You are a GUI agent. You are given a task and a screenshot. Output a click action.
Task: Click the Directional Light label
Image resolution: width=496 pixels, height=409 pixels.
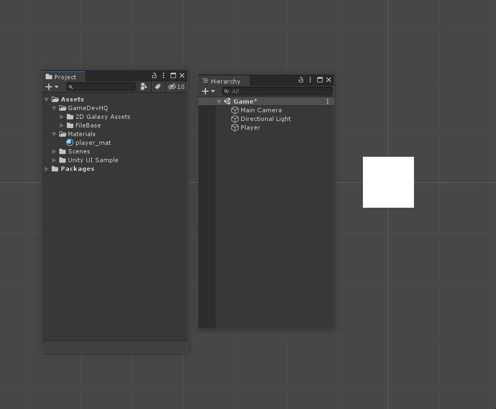click(x=266, y=119)
